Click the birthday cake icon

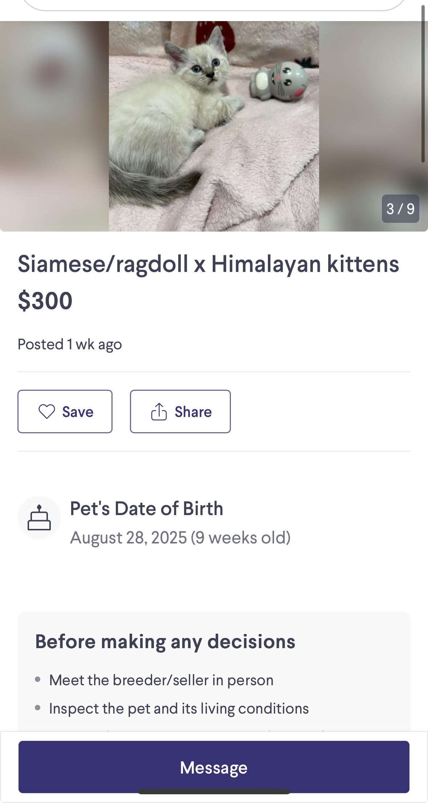click(39, 517)
